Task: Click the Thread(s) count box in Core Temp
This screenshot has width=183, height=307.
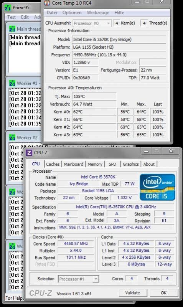Action: (144, 23)
